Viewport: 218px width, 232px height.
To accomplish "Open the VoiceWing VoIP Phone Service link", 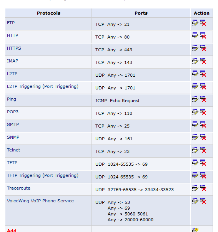I will pyautogui.click(x=40, y=201).
